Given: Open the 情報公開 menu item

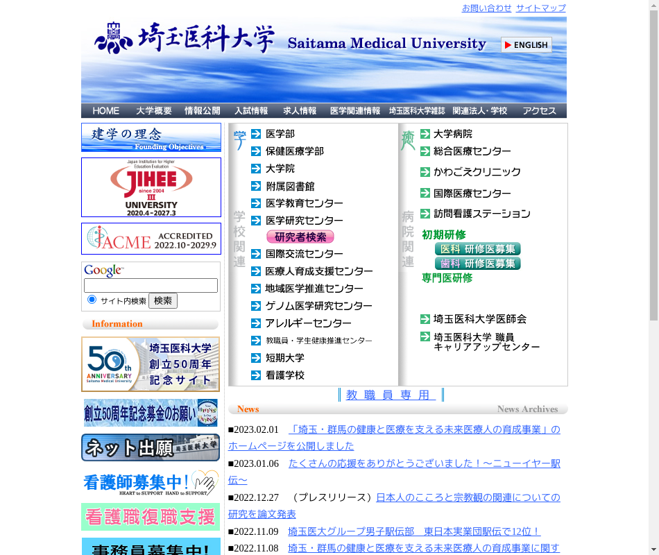Looking at the screenshot, I should pos(202,110).
